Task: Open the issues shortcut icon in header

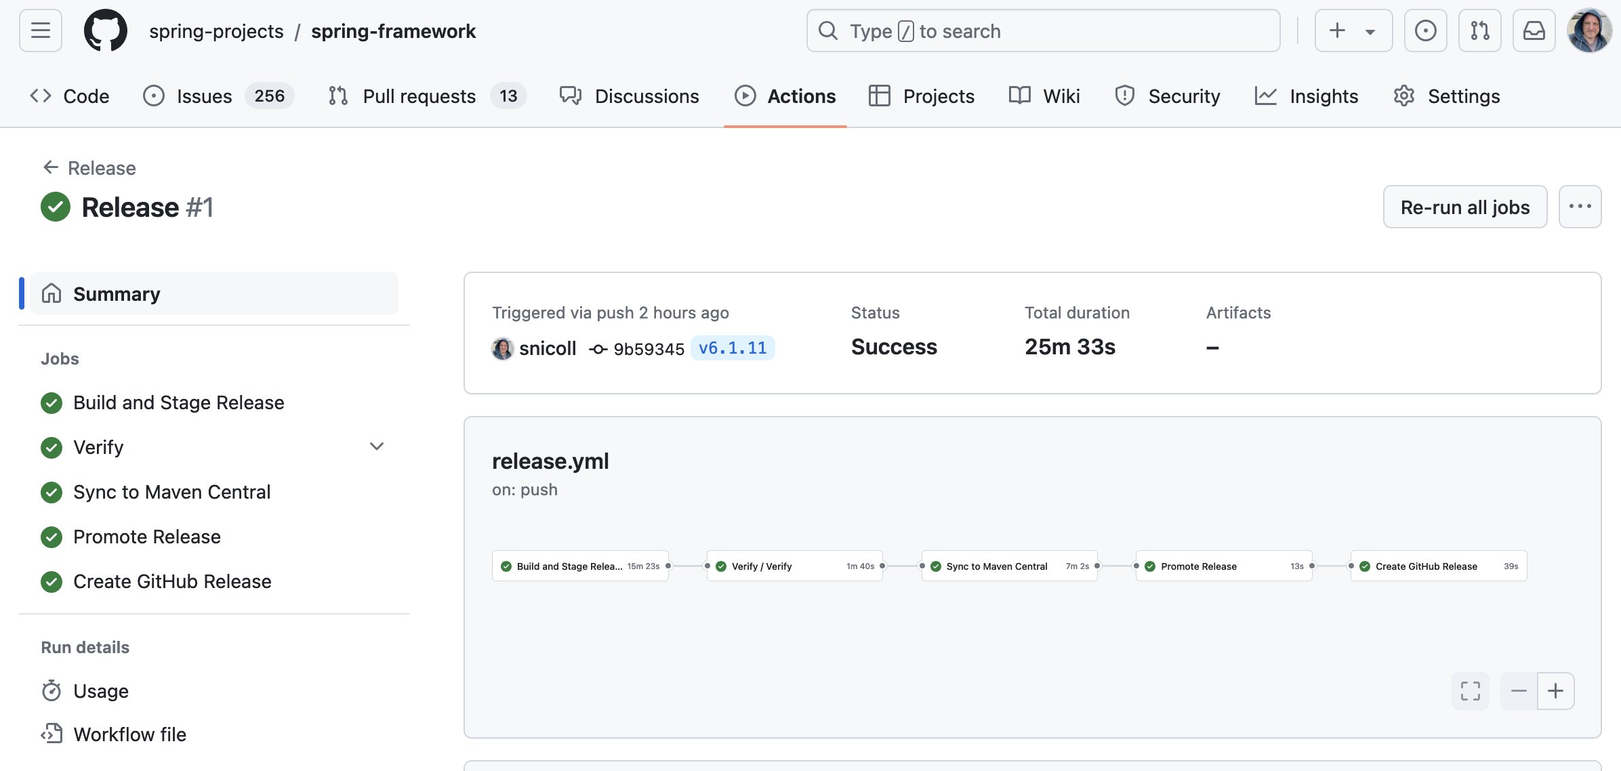Action: pyautogui.click(x=1426, y=30)
